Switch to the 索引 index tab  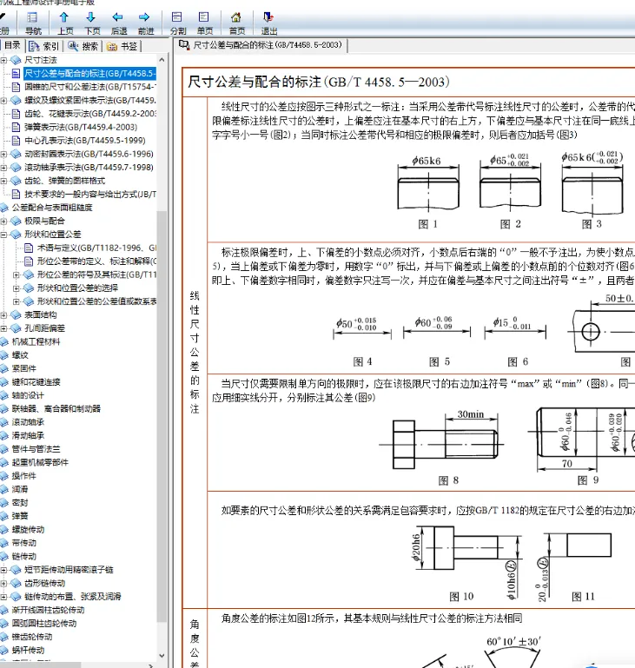coord(45,46)
